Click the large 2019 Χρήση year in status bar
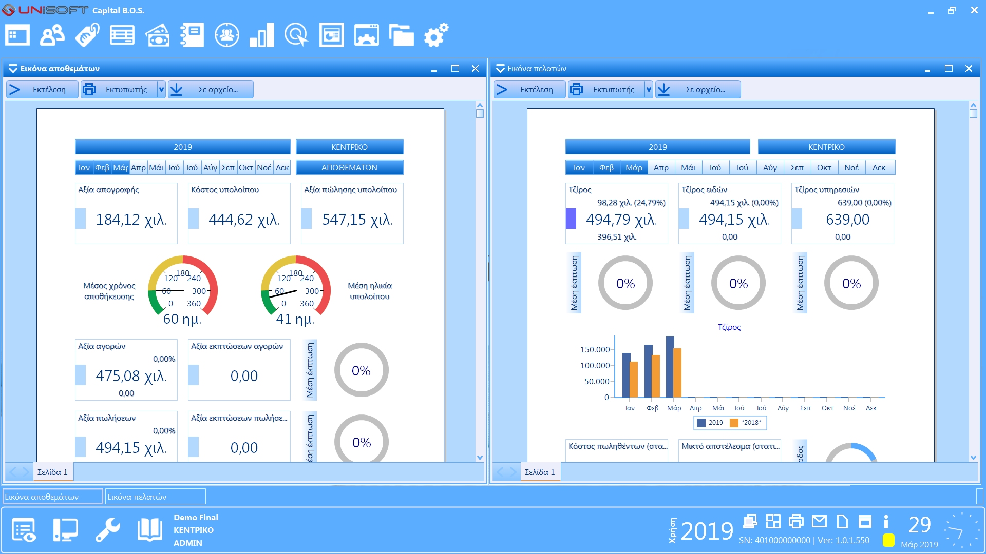This screenshot has width=986, height=554. point(707,530)
